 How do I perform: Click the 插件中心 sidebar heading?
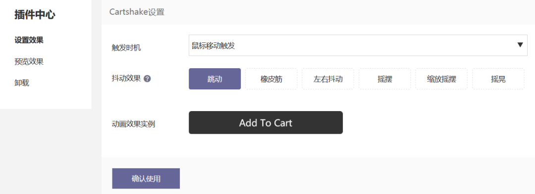click(35, 15)
